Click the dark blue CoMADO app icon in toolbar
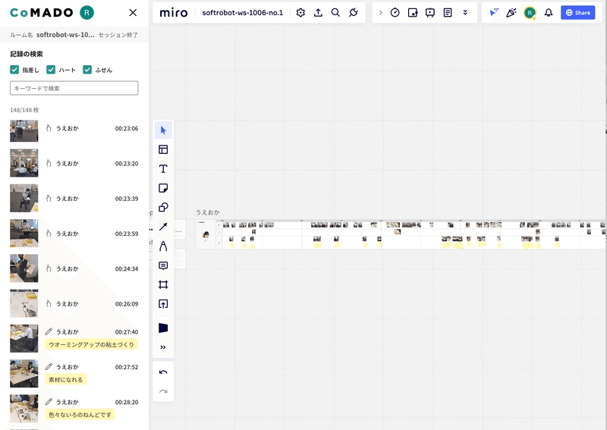607x430 pixels. (x=163, y=328)
